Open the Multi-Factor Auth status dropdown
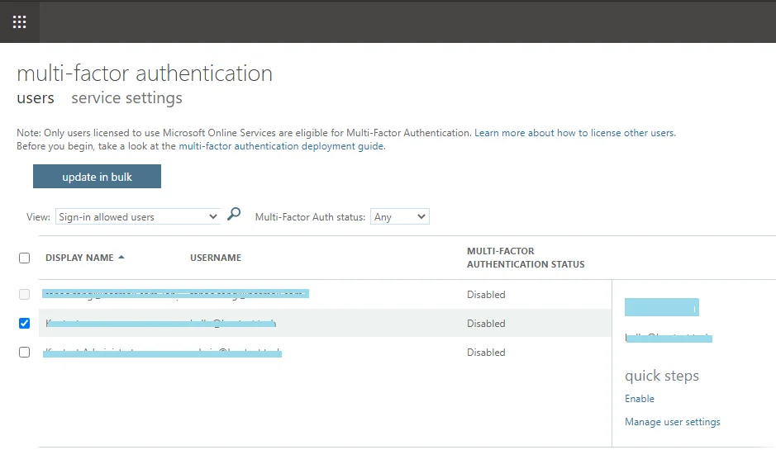Image resolution: width=776 pixels, height=469 pixels. 399,217
